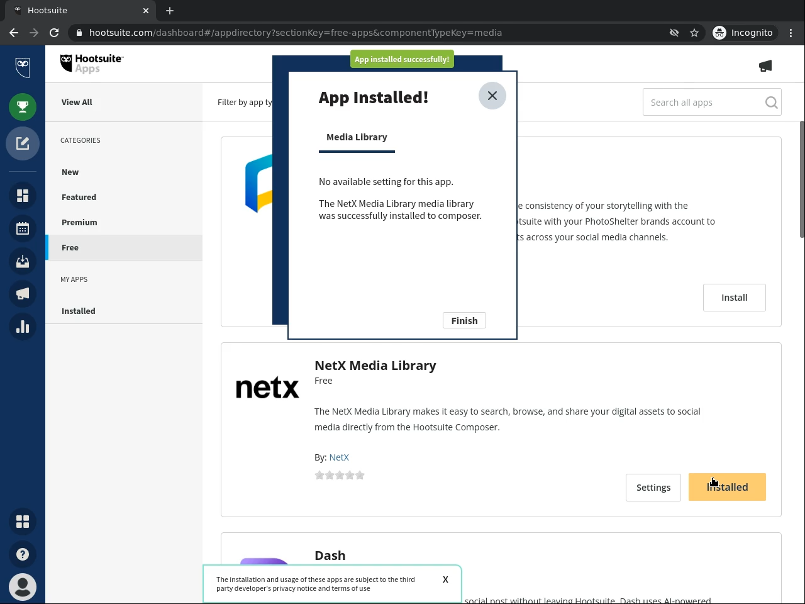Go to Inbox in sidebar
This screenshot has height=604, width=805.
(x=23, y=261)
